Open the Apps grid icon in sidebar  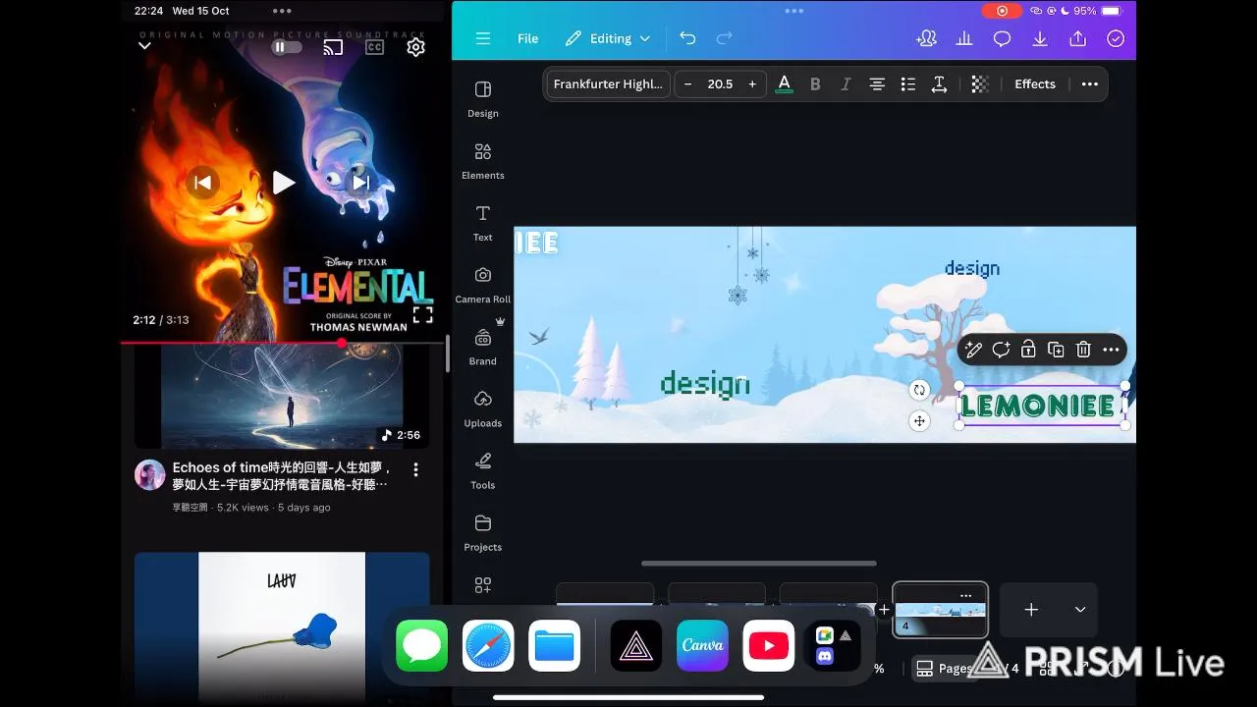point(483,585)
